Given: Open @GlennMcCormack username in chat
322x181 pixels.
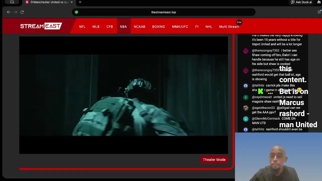Looking at the screenshot, I should click(266, 119).
